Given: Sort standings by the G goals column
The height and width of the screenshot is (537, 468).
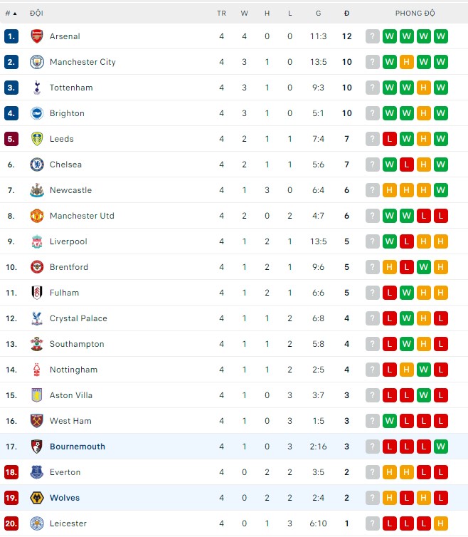Looking at the screenshot, I should click(x=319, y=14).
